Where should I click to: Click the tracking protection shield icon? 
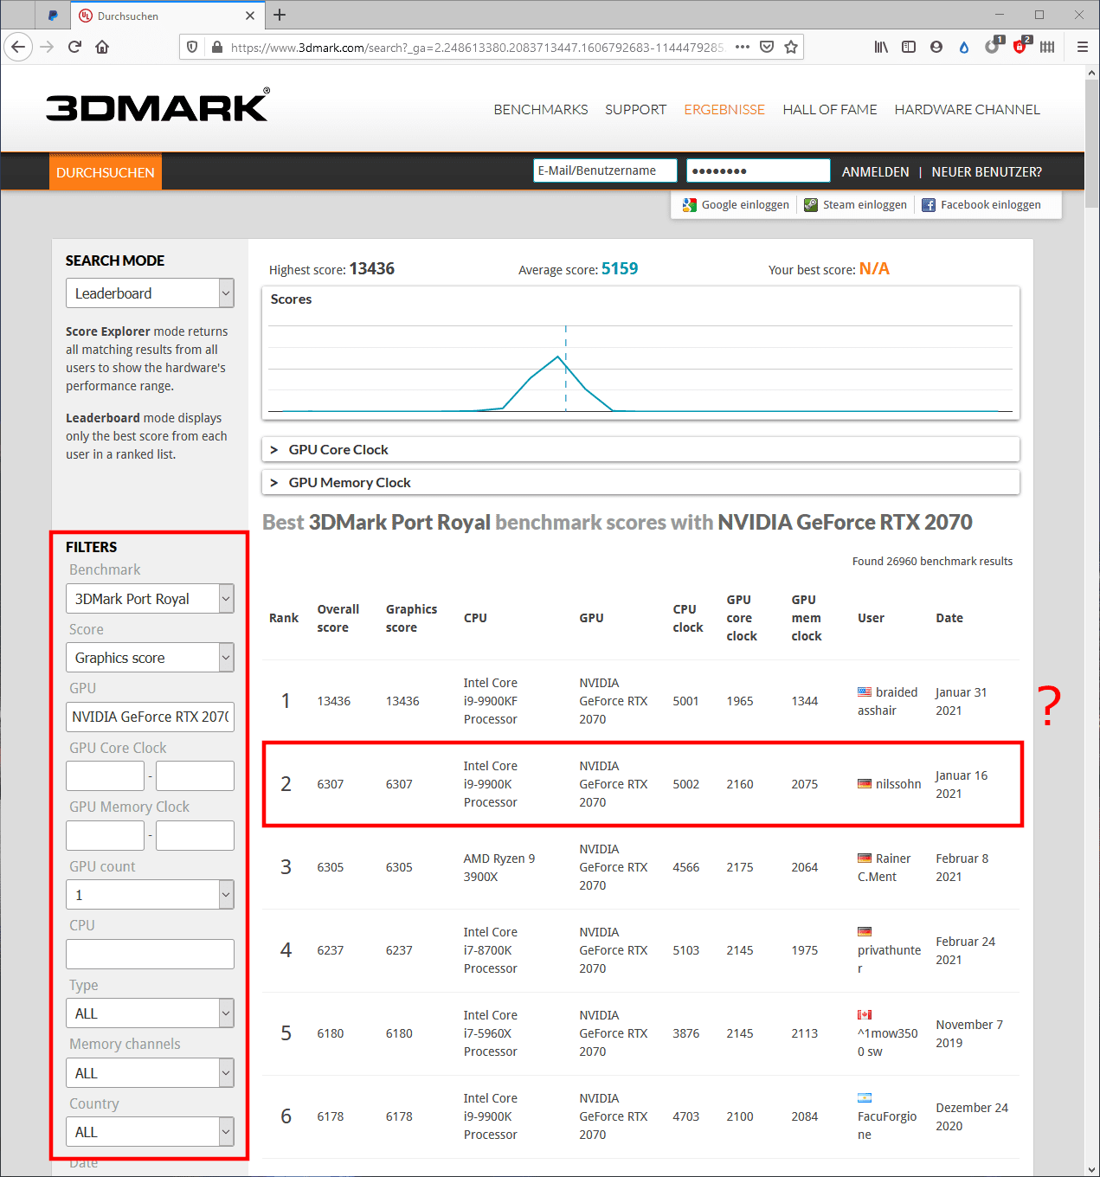[x=192, y=47]
